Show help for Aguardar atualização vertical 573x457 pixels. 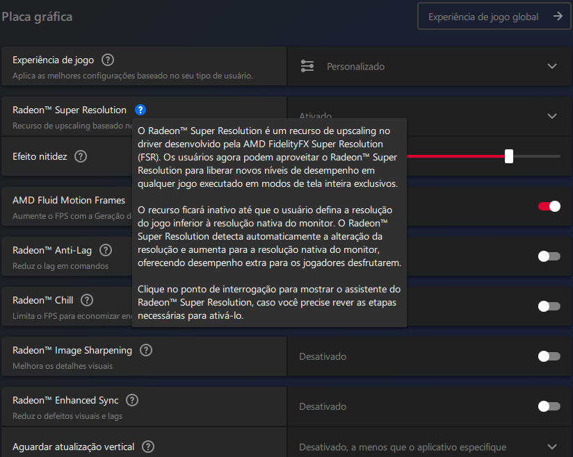tap(148, 447)
